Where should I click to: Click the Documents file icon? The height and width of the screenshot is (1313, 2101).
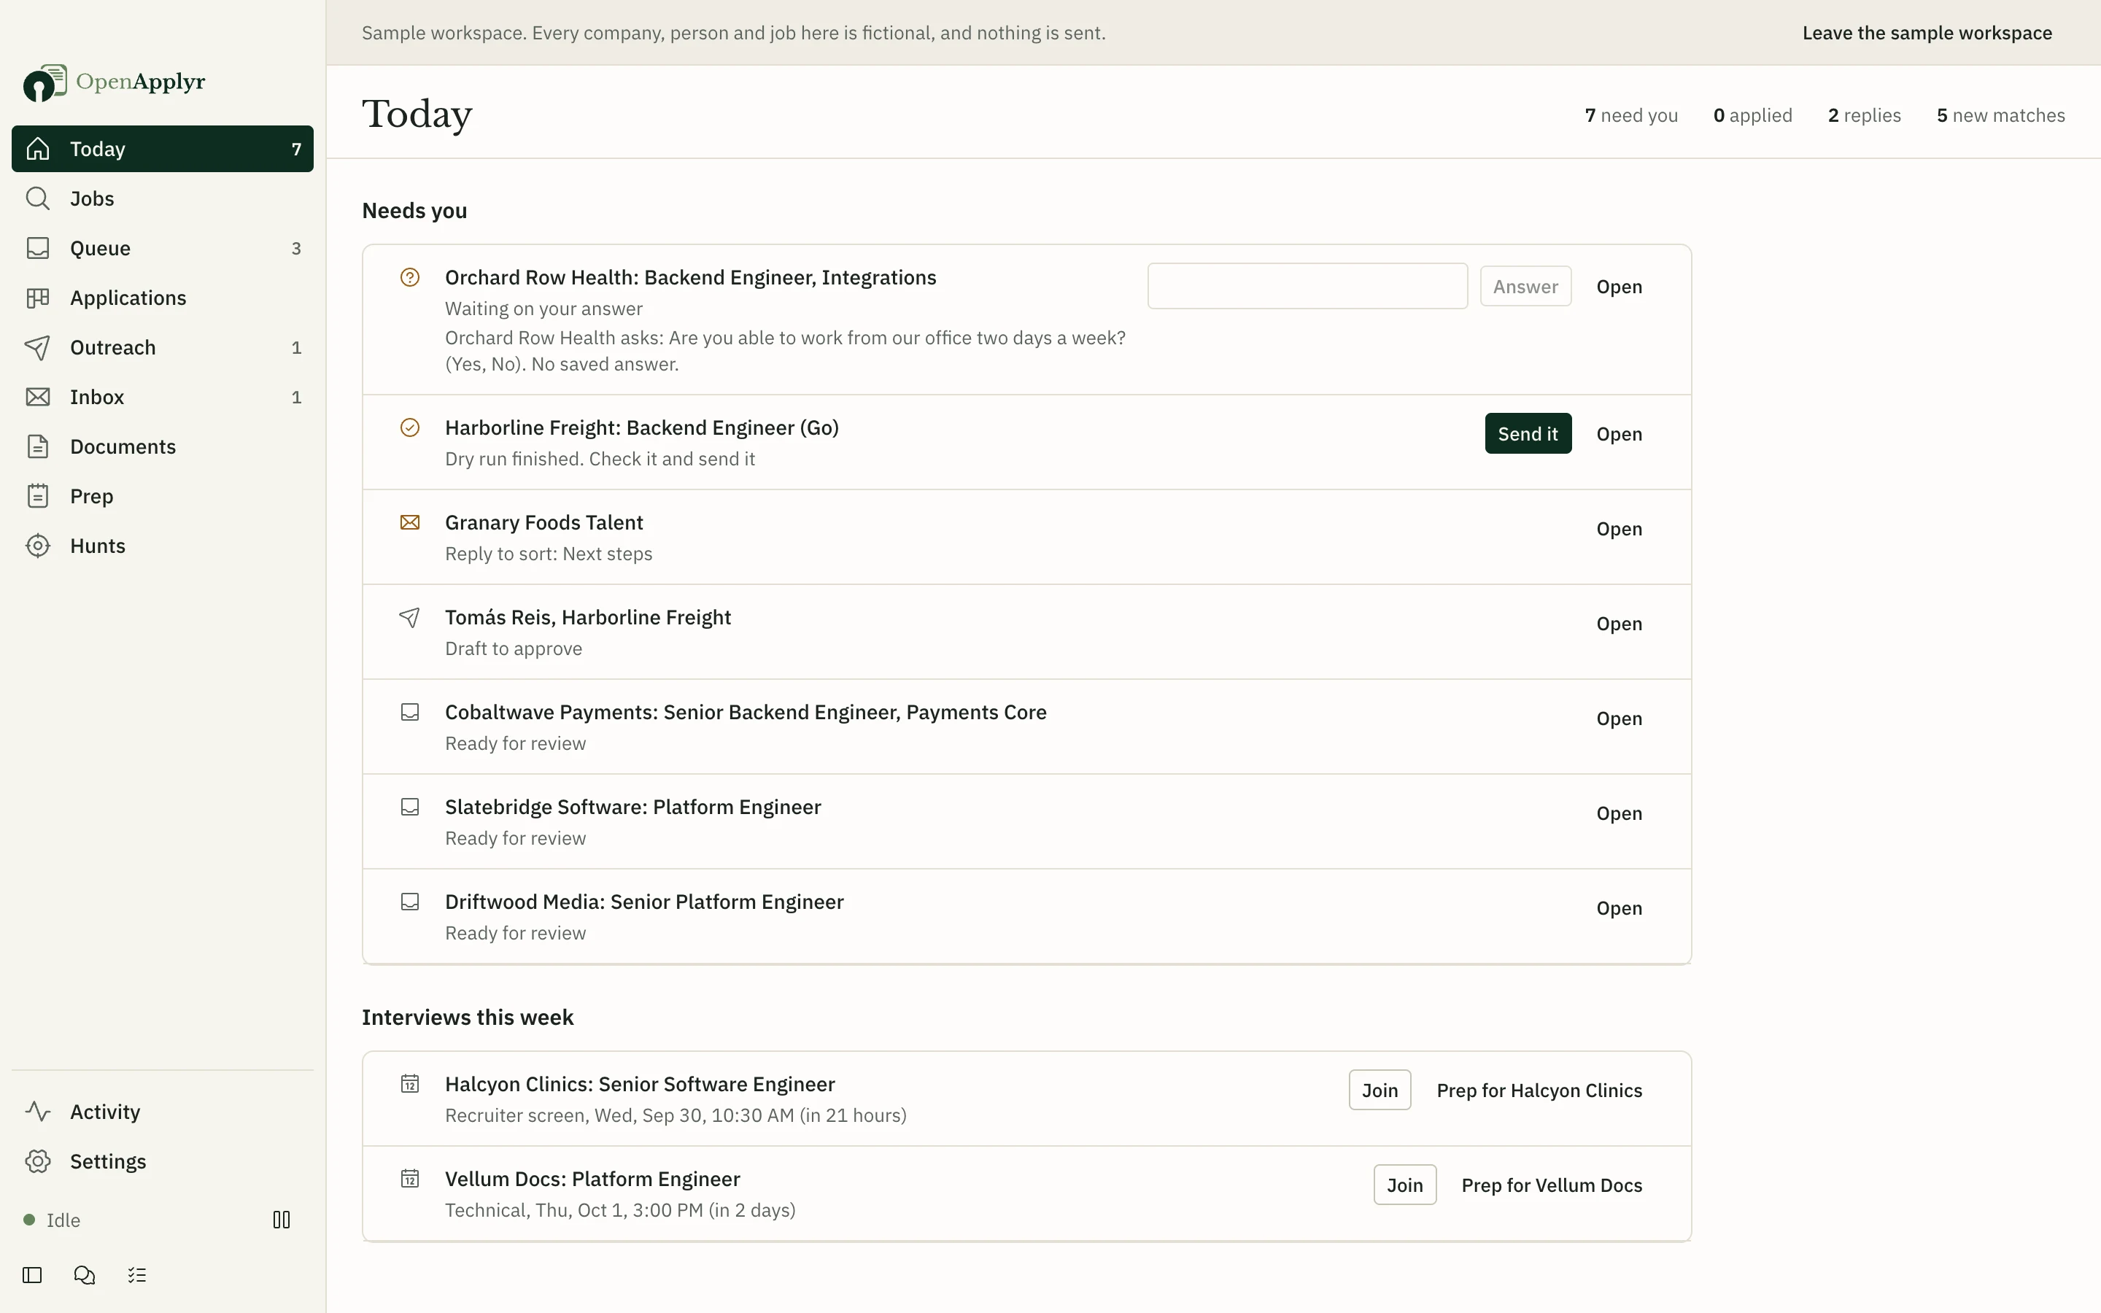pos(37,446)
